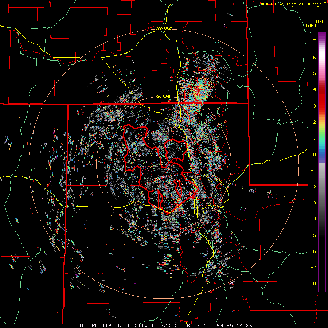Click the "DZD" product label above the scale
This screenshot has width=328, height=328.
tap(320, 22)
